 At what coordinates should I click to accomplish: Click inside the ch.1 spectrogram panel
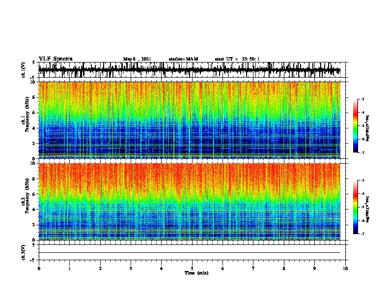point(190,120)
